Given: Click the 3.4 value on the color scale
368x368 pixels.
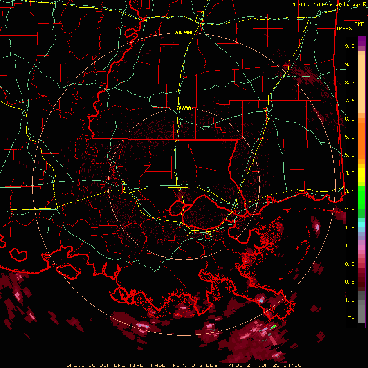Looking at the screenshot, I should coord(350,191).
